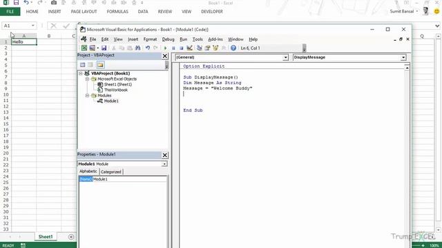442x248 pixels.
Task: Select Sheet1 (Sheet1) in project tree
Action: point(118,84)
